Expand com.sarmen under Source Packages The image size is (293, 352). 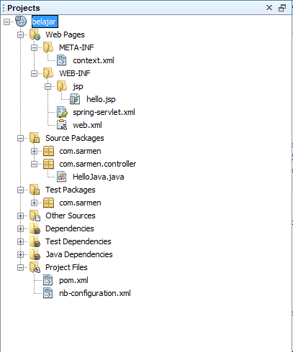tap(34, 152)
